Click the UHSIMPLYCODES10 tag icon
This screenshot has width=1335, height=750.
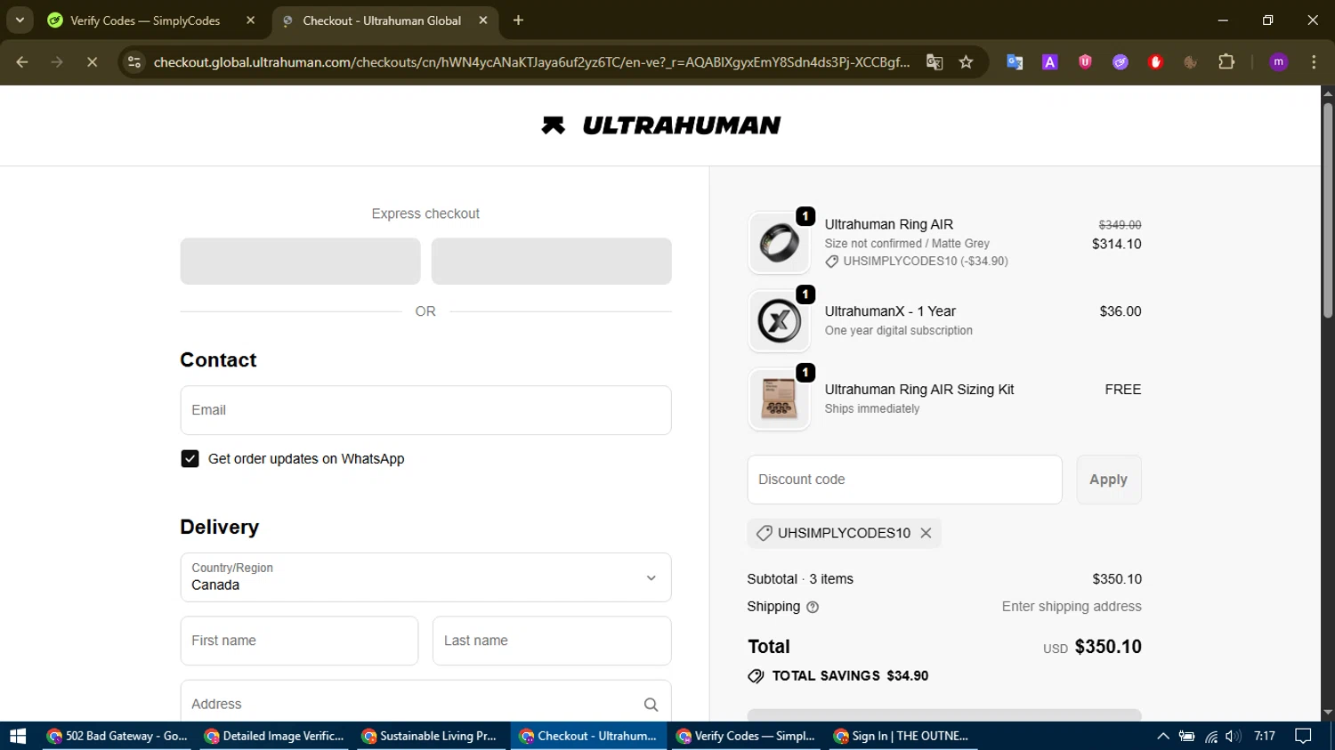pyautogui.click(x=764, y=533)
